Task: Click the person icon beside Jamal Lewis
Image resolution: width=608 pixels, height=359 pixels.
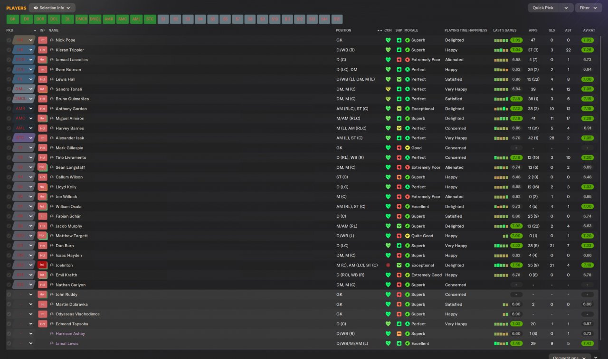Action: 52,343
